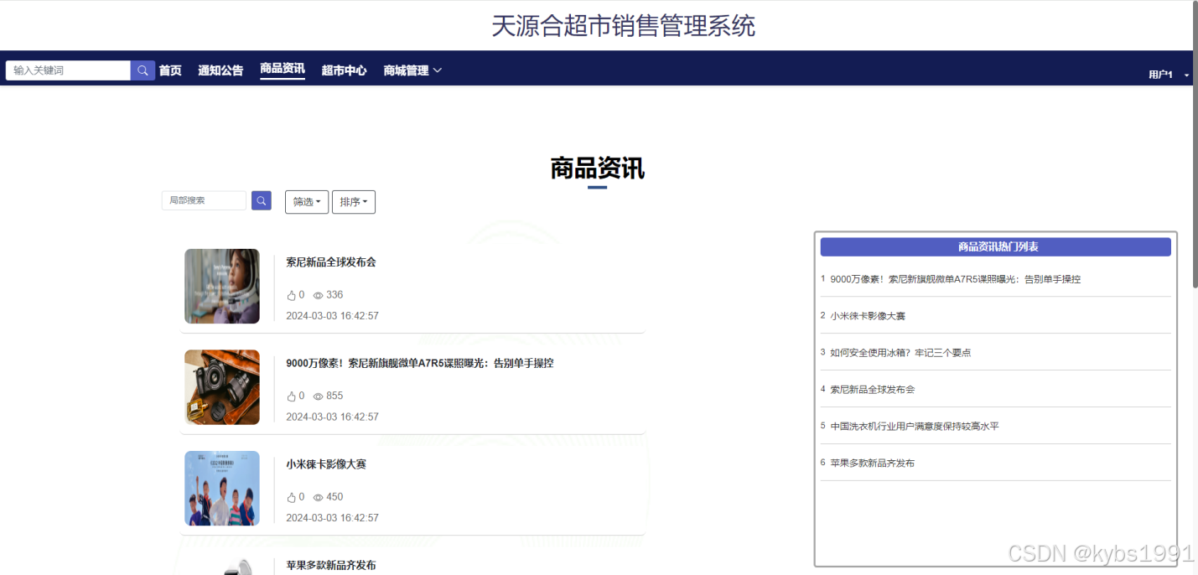The image size is (1198, 575).
Task: Expand the 商城管理 menu
Action: tap(412, 70)
